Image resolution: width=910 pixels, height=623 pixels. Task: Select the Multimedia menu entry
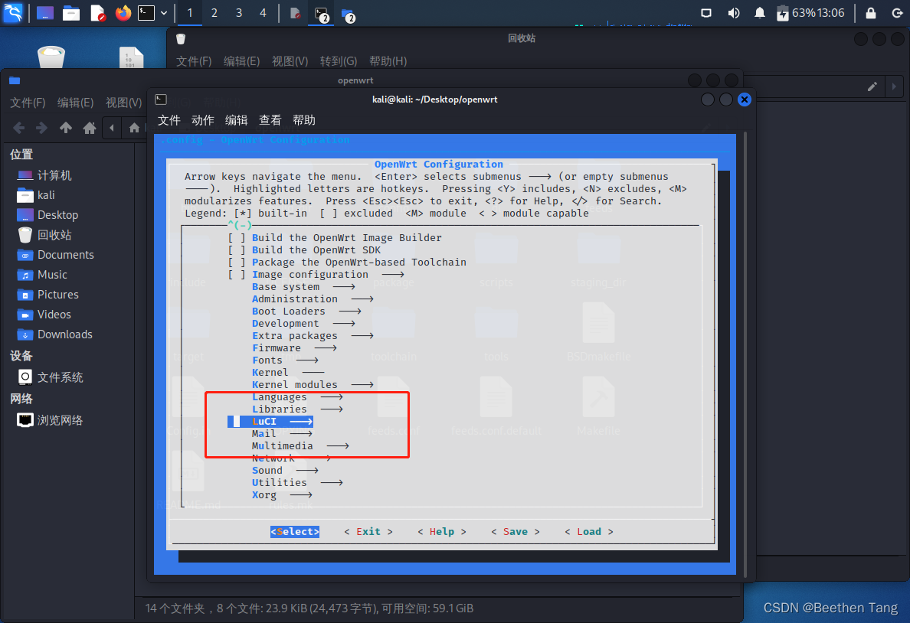[x=300, y=446]
